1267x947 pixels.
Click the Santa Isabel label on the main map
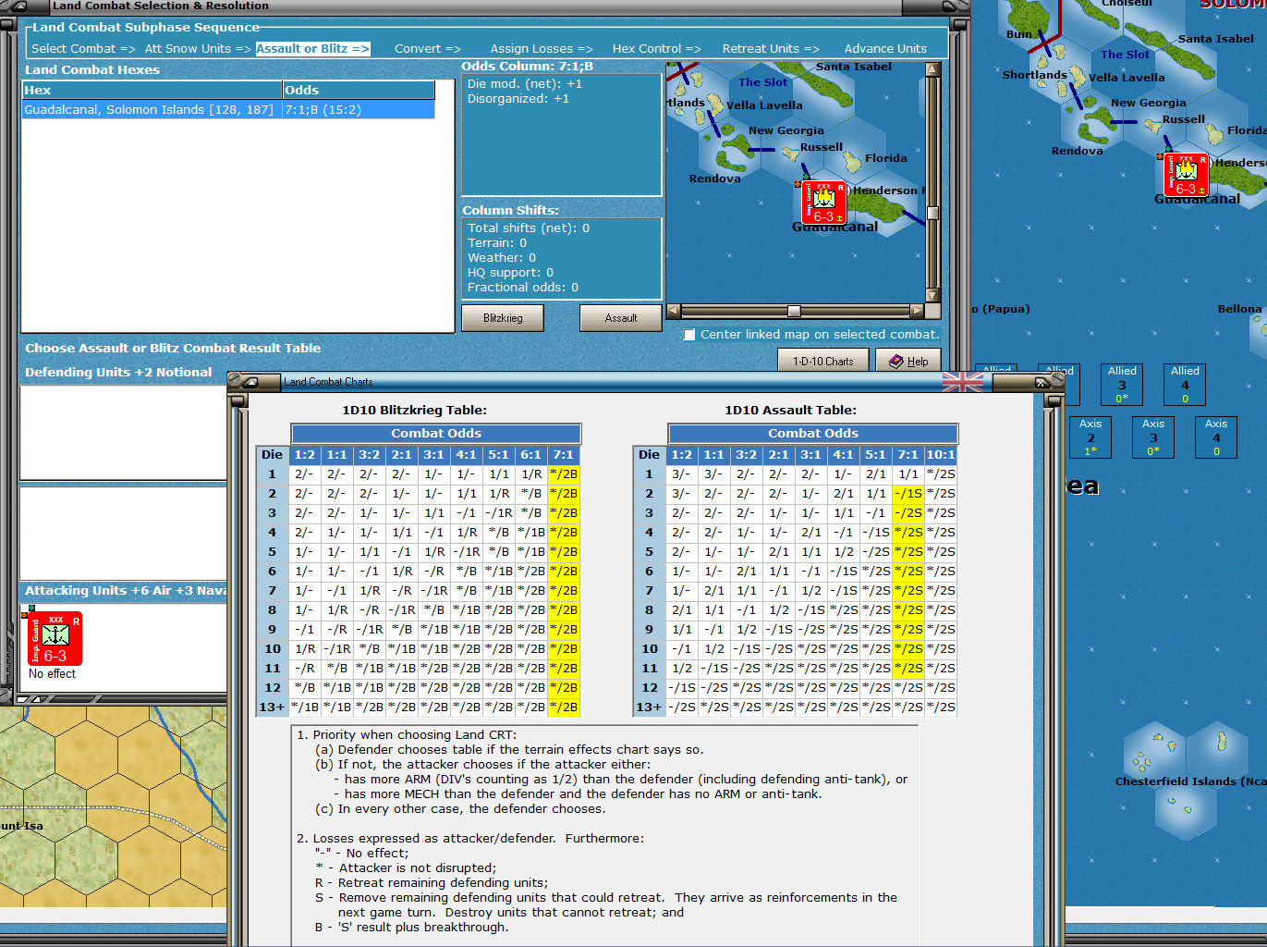coord(1216,39)
